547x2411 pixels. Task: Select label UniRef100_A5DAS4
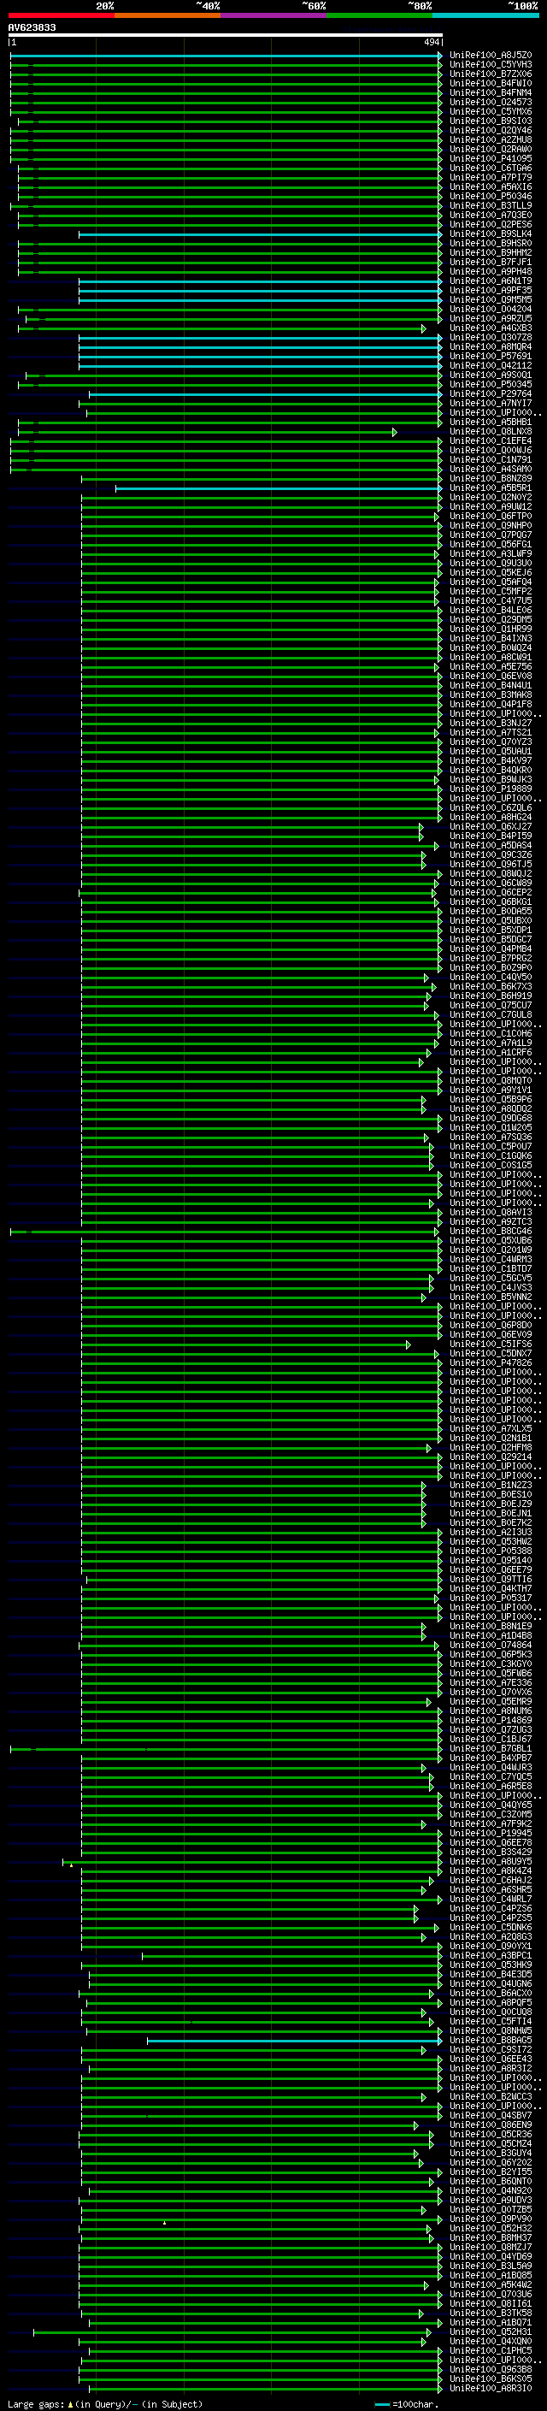point(491,846)
